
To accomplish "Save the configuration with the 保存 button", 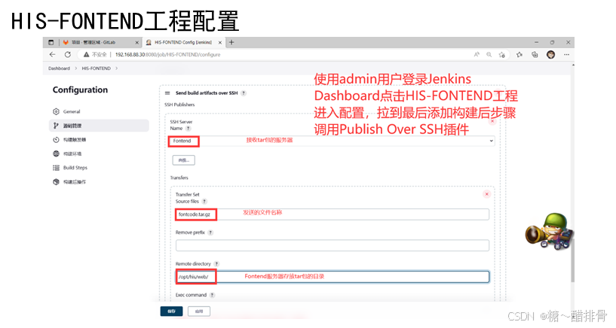I will (x=172, y=311).
